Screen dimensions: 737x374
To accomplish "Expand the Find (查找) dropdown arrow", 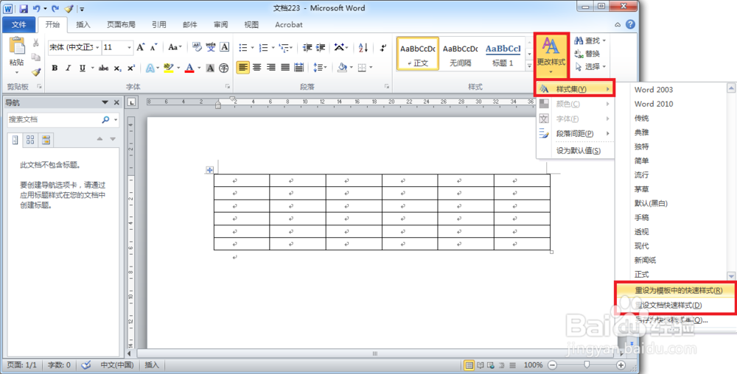I will (x=604, y=40).
